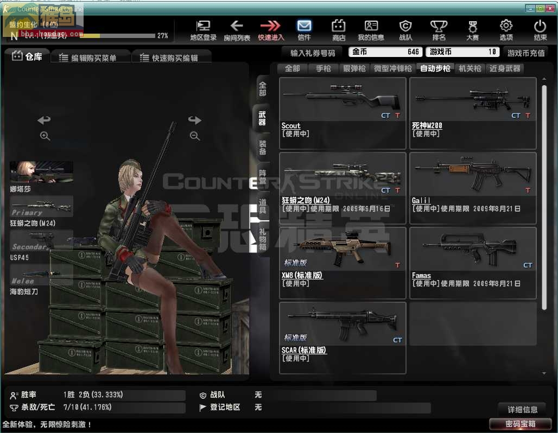558x433 pixels.
Task: Open the 地区登录 region login icon
Action: click(203, 30)
